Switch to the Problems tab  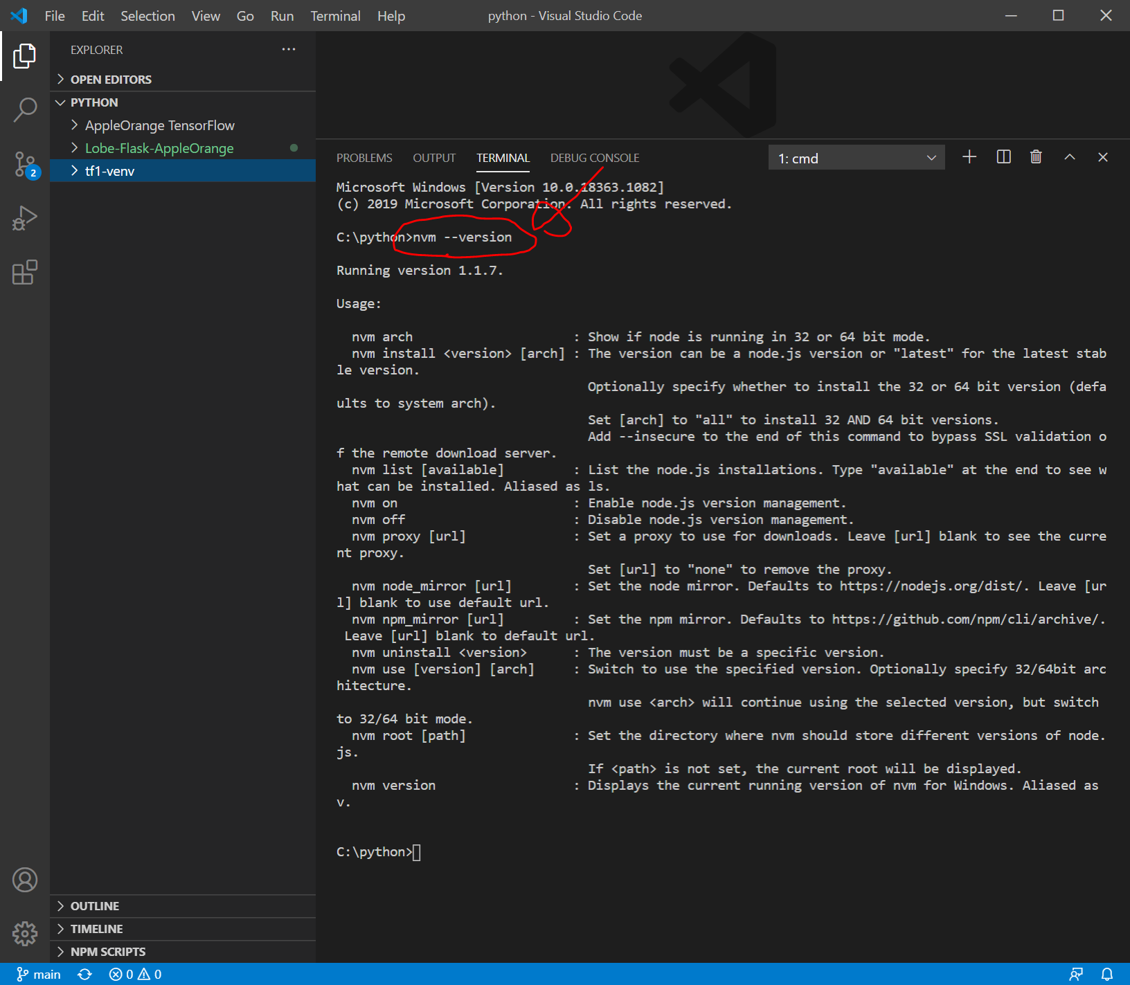pos(364,158)
